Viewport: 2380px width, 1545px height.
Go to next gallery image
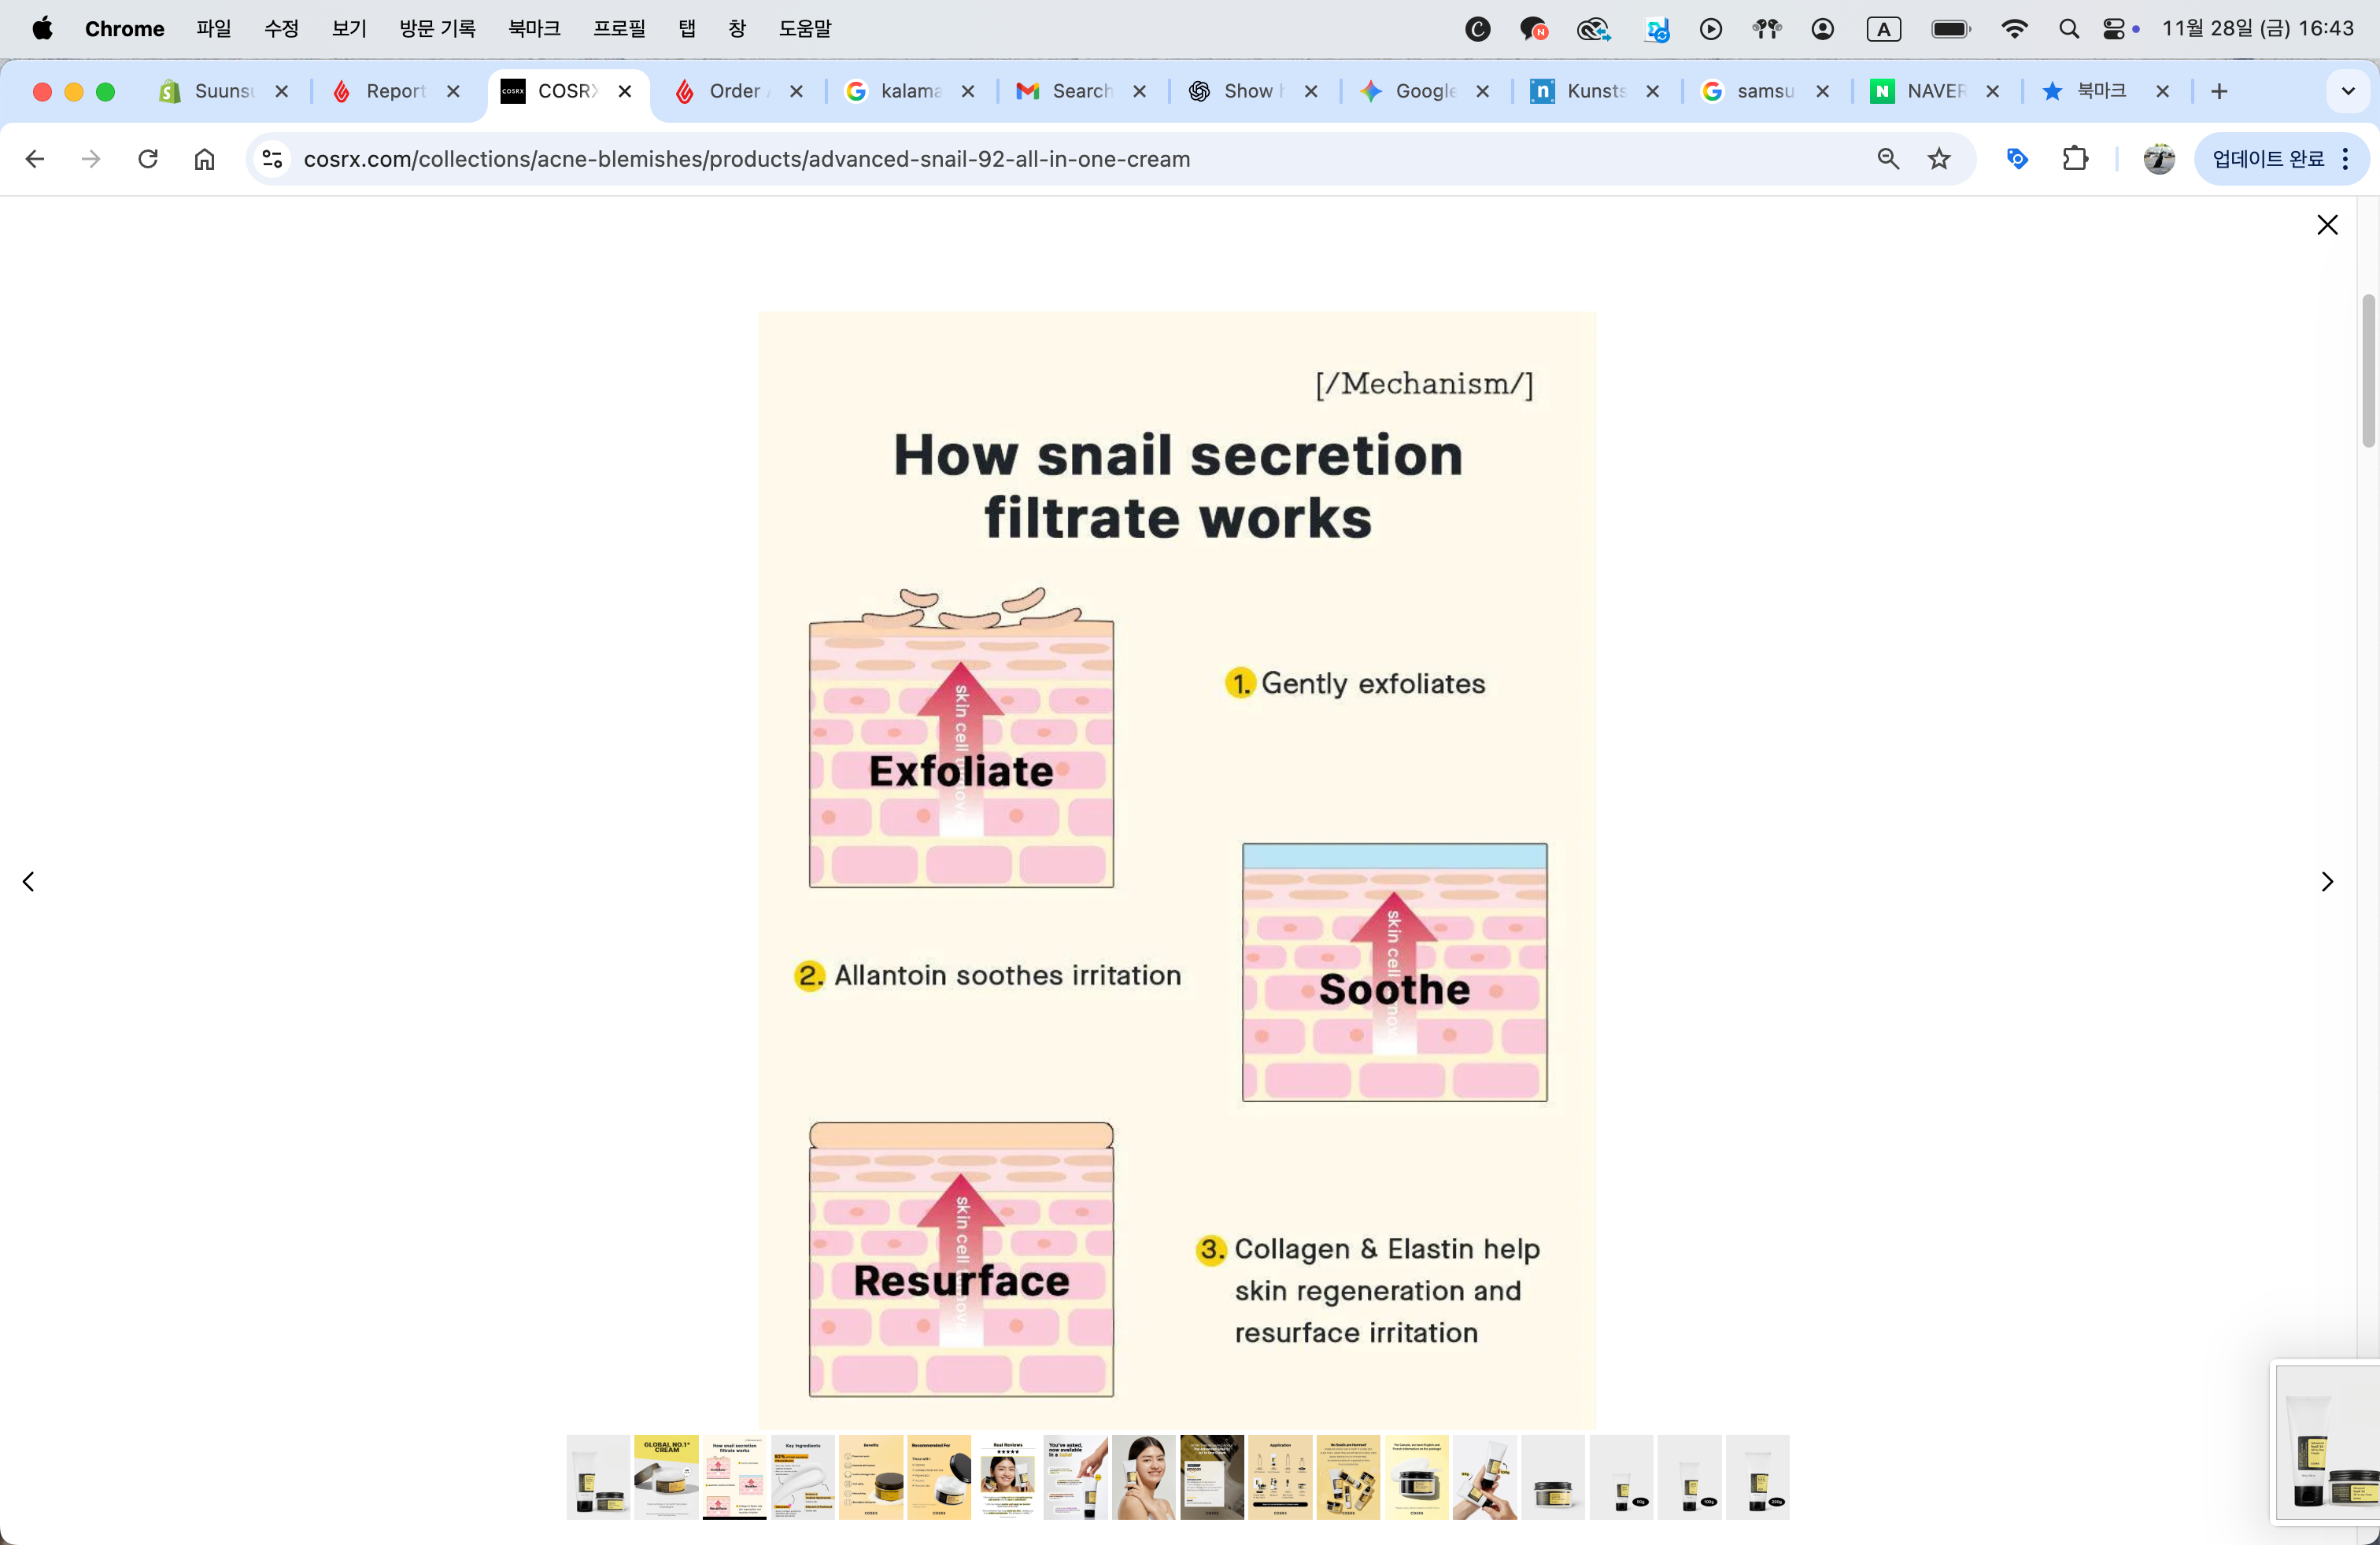[2326, 881]
